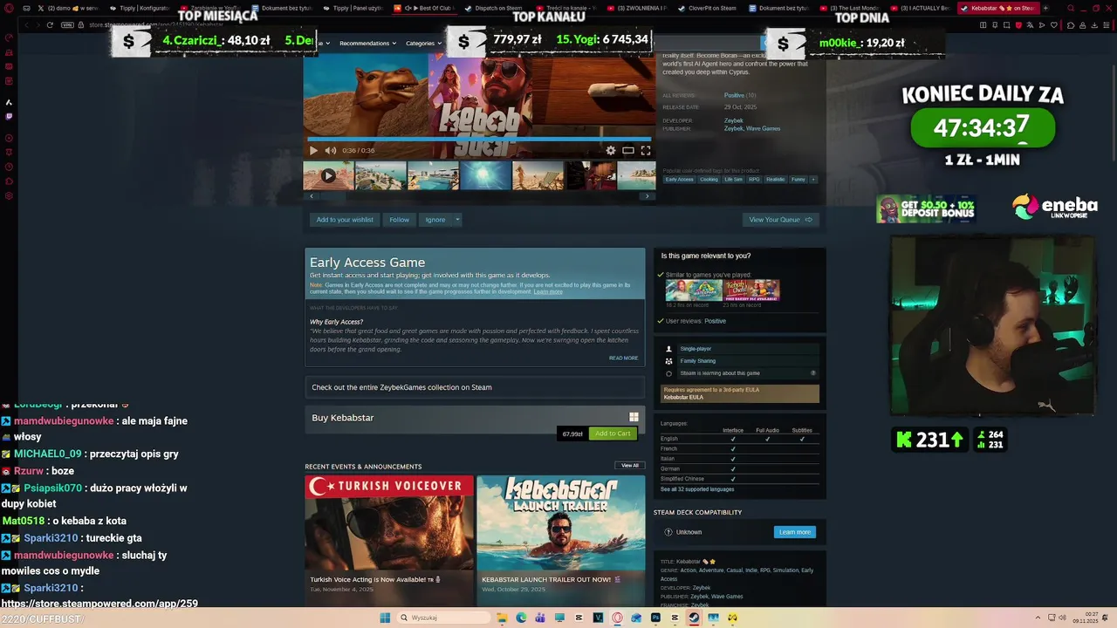Open the Recommendations store menu
The width and height of the screenshot is (1117, 628).
[x=367, y=43]
